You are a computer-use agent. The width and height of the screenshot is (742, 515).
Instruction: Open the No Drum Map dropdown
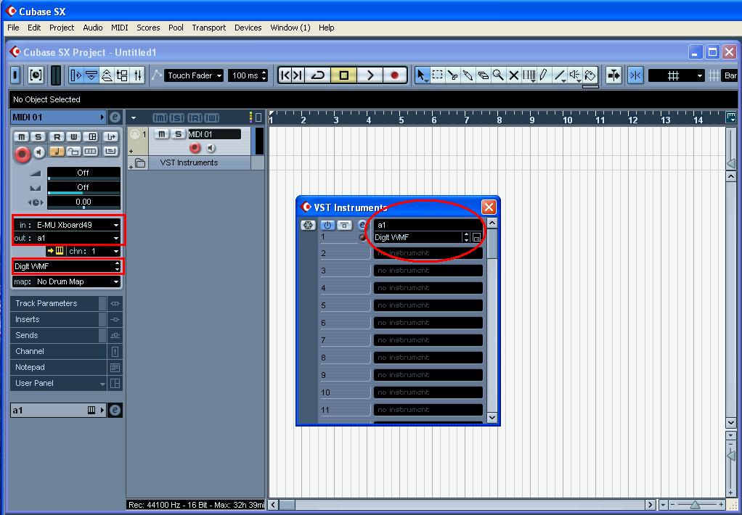(x=67, y=282)
